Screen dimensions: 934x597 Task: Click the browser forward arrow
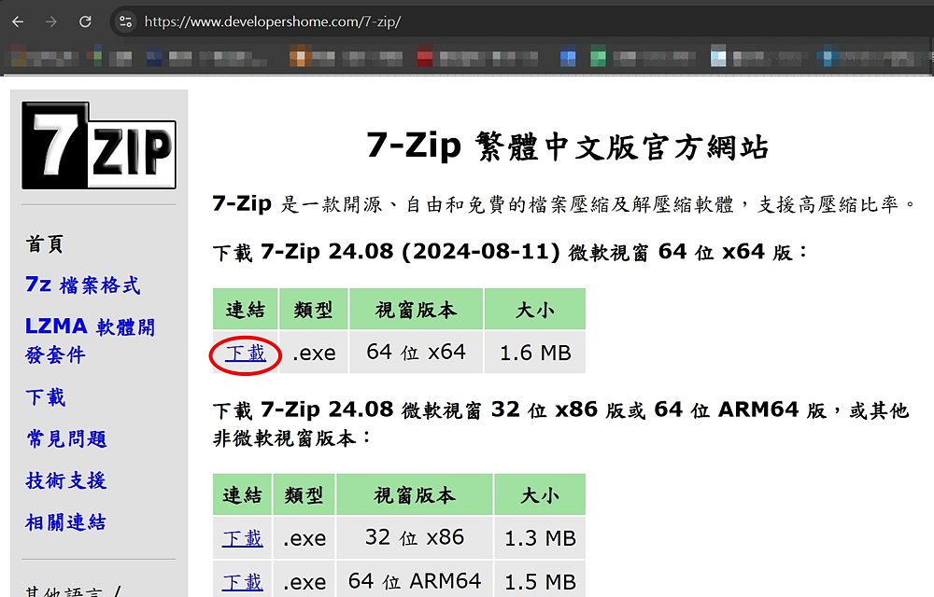pyautogui.click(x=51, y=22)
